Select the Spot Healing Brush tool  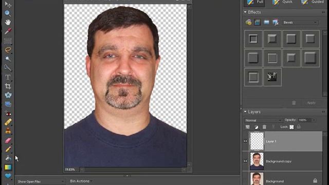click(8, 122)
